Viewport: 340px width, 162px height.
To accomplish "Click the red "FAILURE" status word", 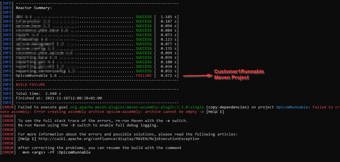I will coord(144,76).
